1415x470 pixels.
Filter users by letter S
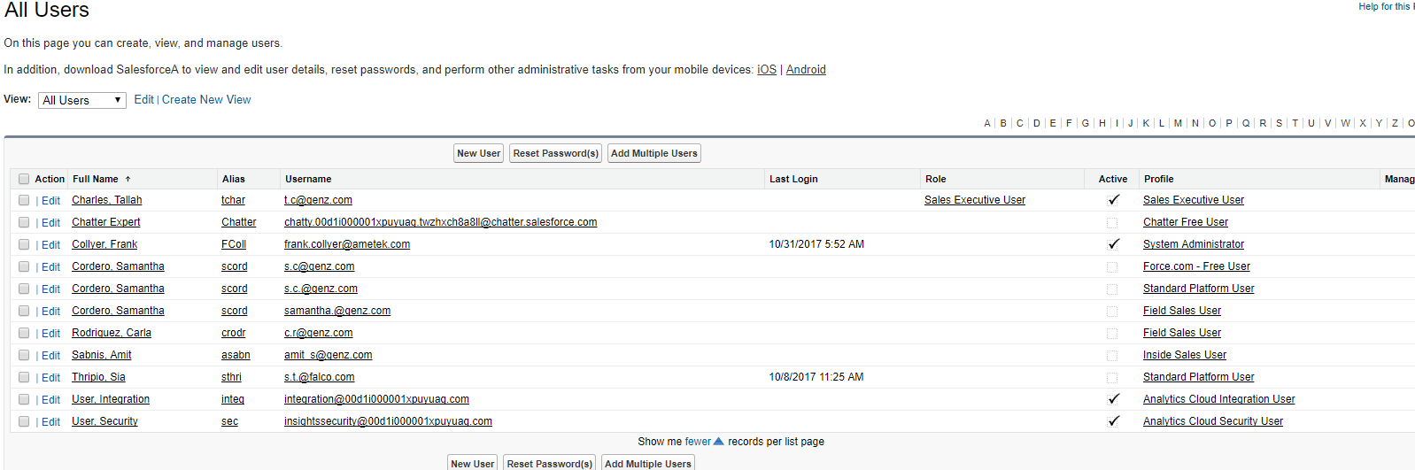[1279, 123]
